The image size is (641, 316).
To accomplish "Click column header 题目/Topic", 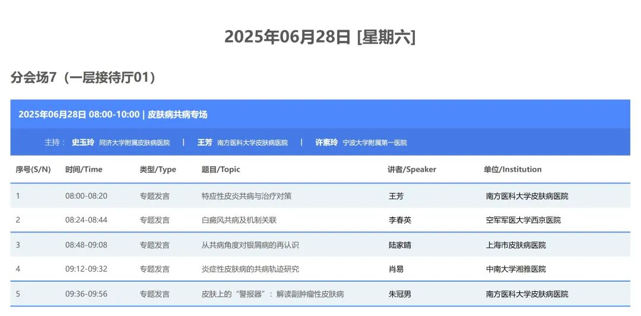I will coord(221,170).
